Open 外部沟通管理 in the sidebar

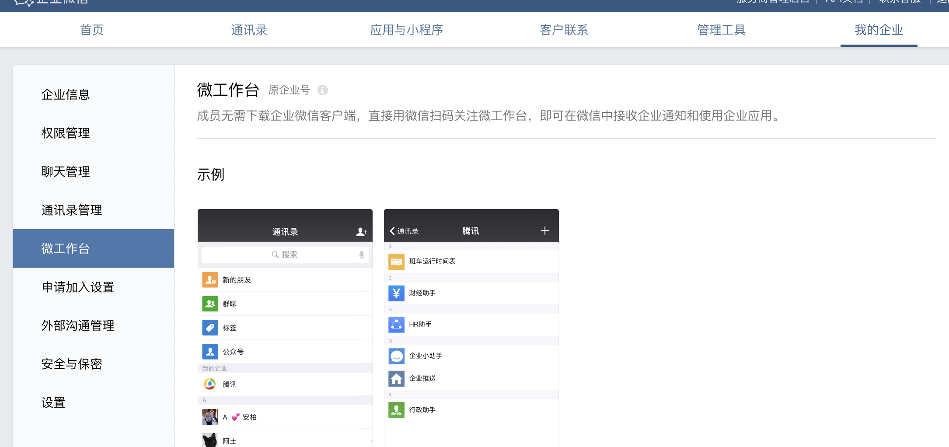pyautogui.click(x=94, y=325)
